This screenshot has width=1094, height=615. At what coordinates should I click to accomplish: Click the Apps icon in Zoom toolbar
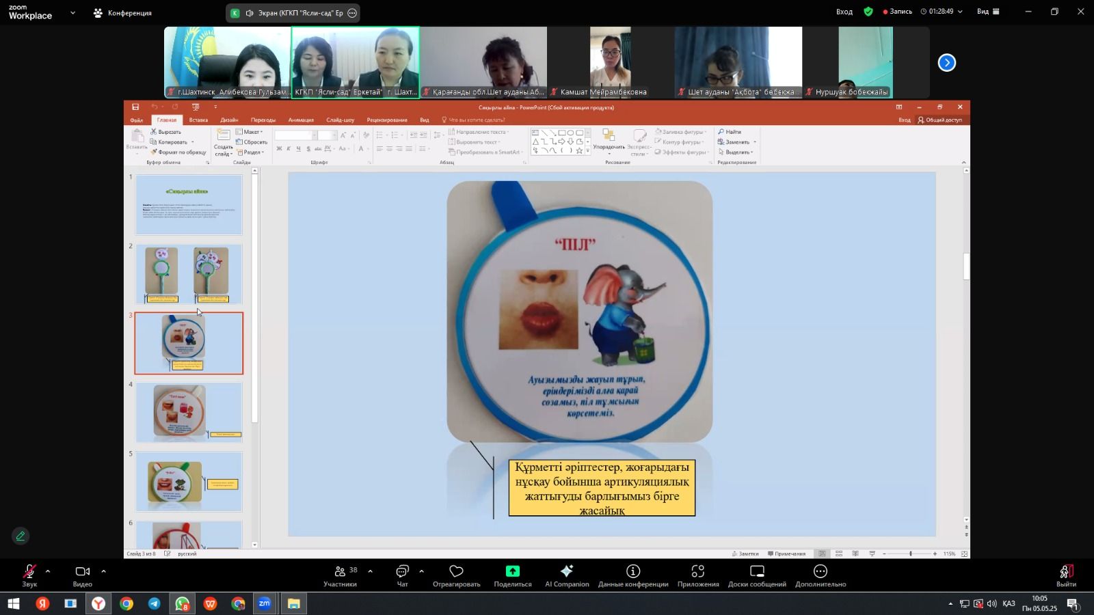[x=697, y=572]
